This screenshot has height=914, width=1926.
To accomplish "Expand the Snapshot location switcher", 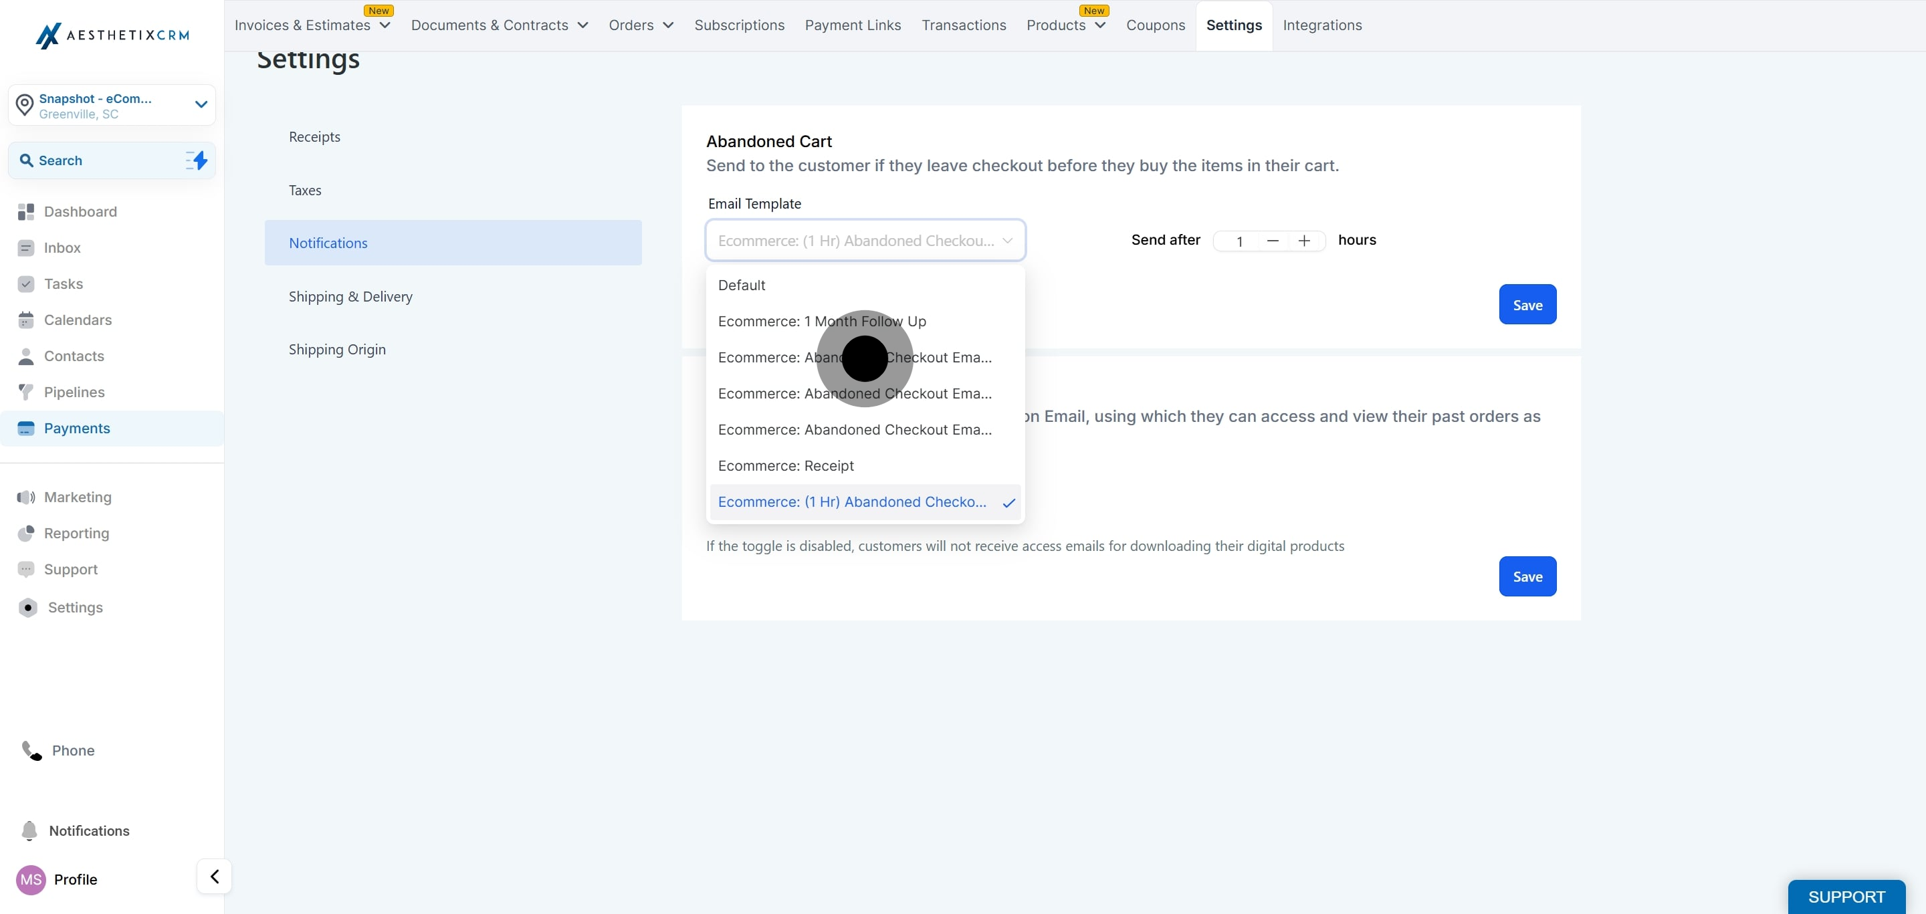I will point(201,104).
